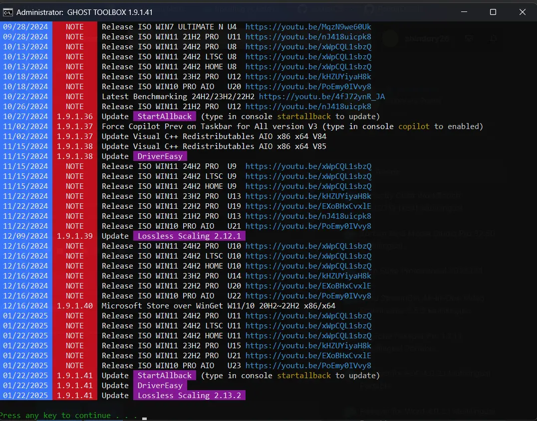Select the NOTE label on the 10/26/2024 row

[75, 106]
